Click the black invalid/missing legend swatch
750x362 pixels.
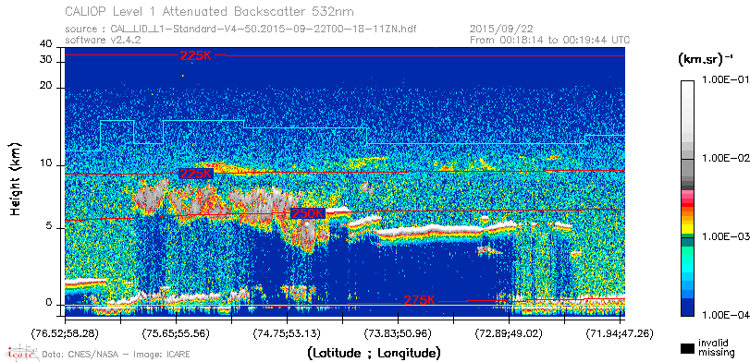[687, 348]
